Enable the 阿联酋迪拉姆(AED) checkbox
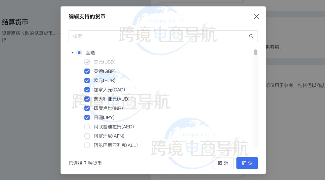 coord(87,127)
